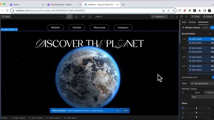Select the Webflow browser tab
The image size is (214, 120).
101,5
